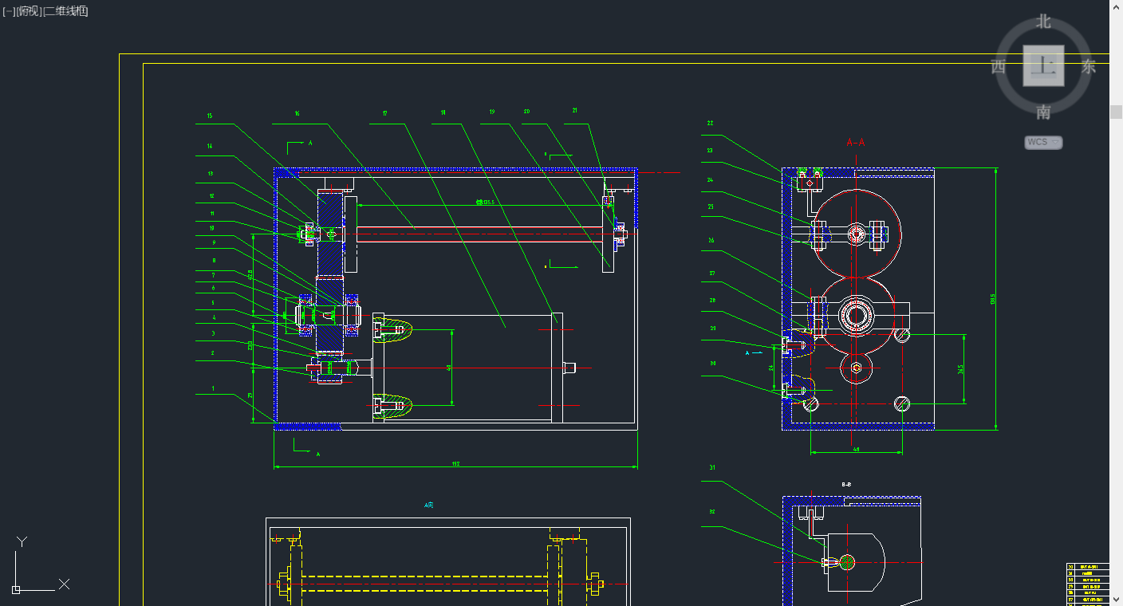This screenshot has width=1123, height=606.
Task: Select part balloon number 26
Action: point(711,240)
